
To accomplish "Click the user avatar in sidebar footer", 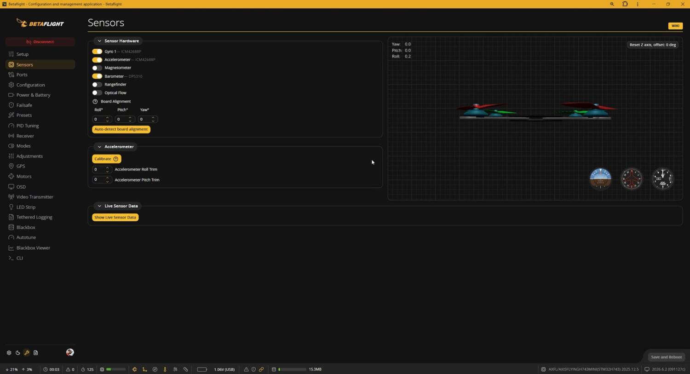I will click(x=70, y=352).
